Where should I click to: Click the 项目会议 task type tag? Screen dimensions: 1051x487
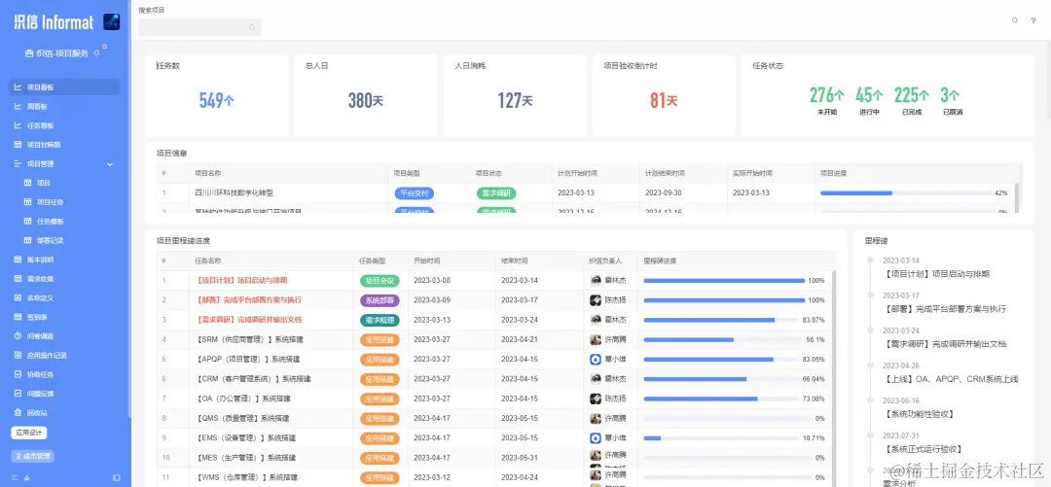pos(381,281)
